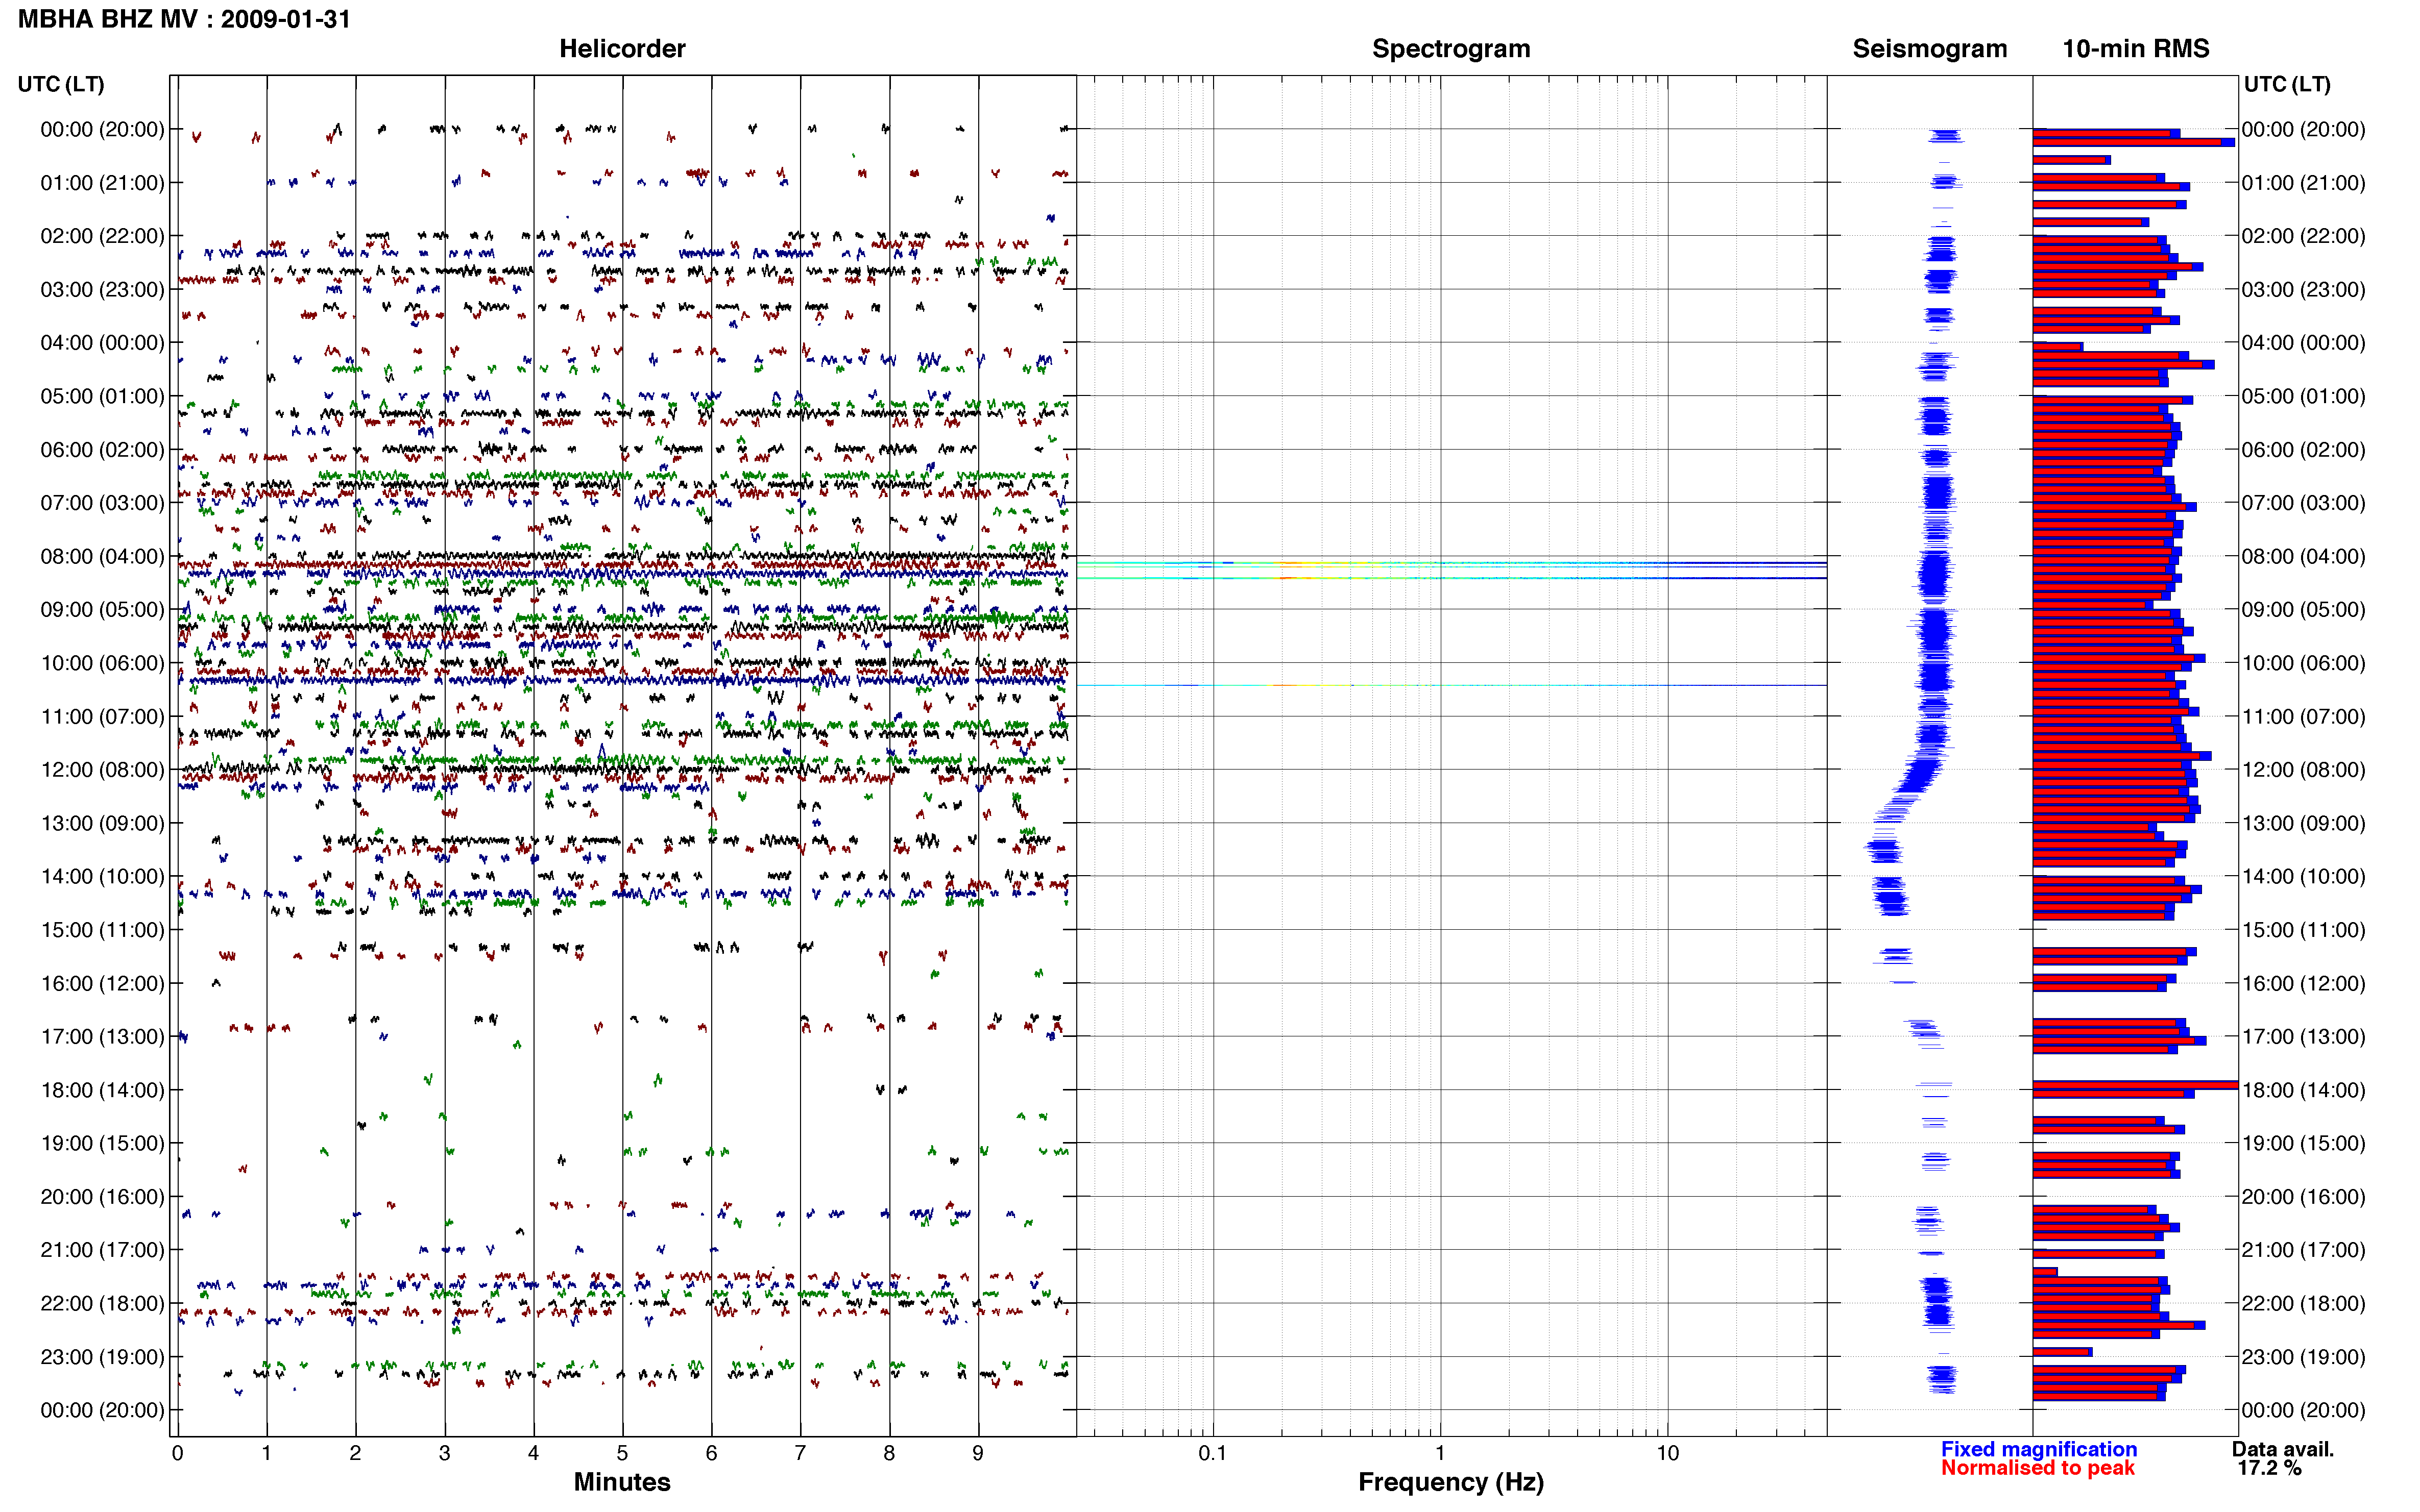Click the '17.2 %' data availability value
The width and height of the screenshot is (2420, 1512).
pos(2269,1468)
